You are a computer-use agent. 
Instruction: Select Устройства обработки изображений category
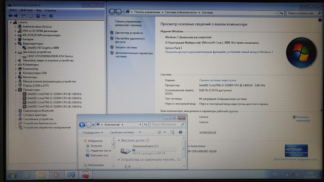(x=47, y=127)
